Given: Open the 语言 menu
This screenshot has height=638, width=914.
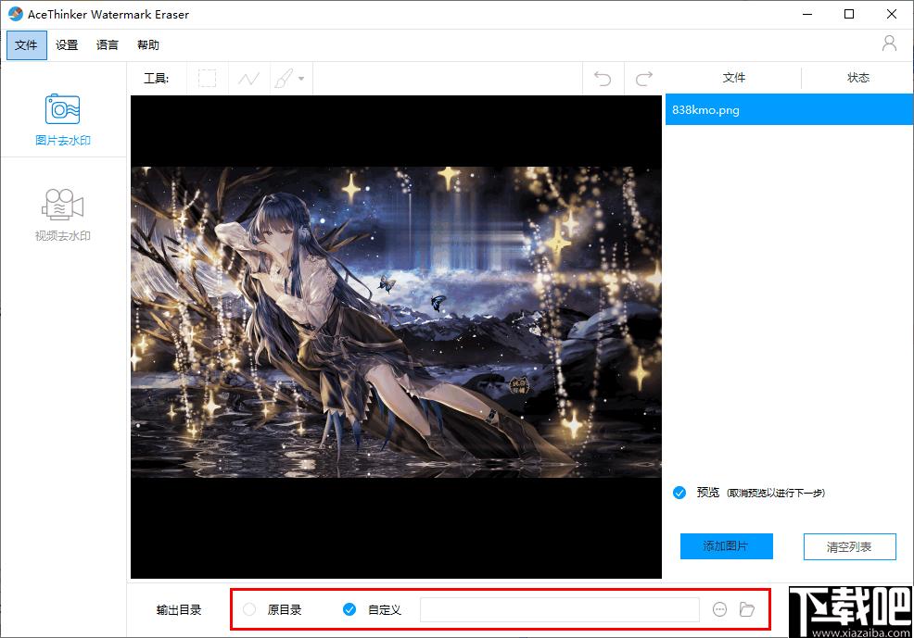Looking at the screenshot, I should click(108, 44).
